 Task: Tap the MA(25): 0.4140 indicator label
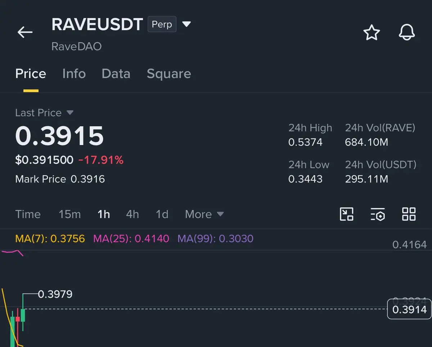(131, 238)
